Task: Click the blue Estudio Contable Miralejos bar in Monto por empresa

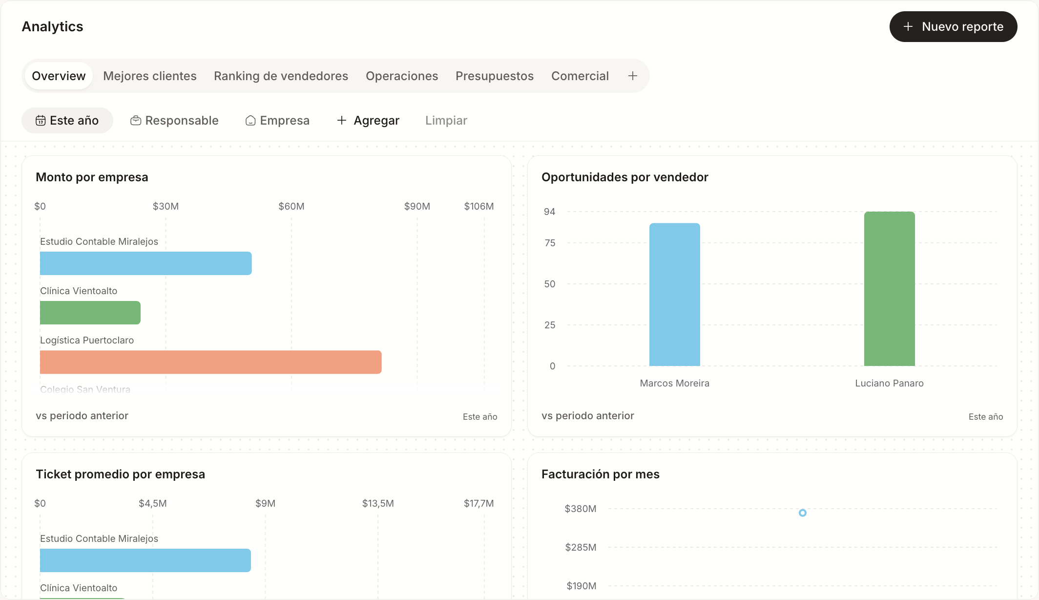Action: tap(146, 263)
